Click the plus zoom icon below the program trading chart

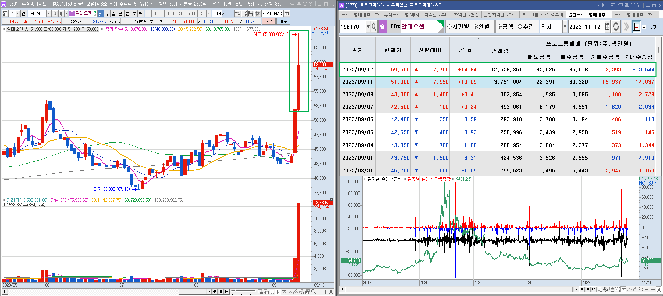653,289
